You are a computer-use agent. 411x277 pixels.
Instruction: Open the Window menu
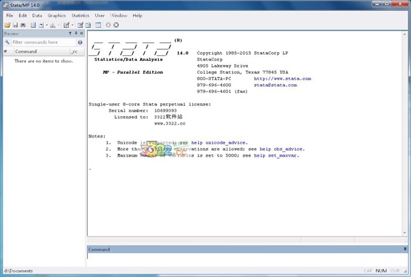tap(119, 16)
